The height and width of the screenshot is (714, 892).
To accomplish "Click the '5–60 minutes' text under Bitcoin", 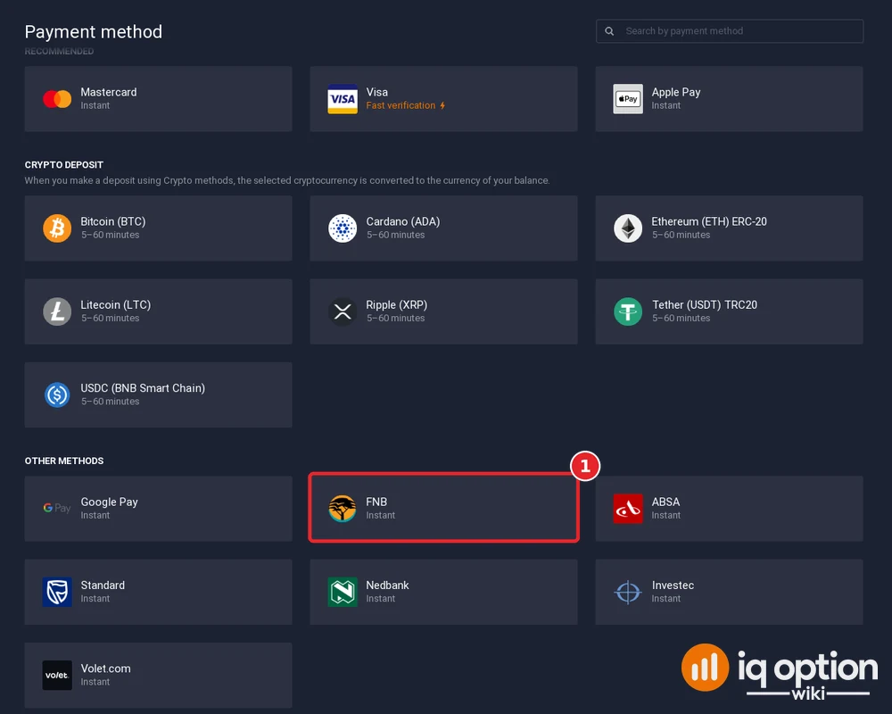I will (110, 235).
